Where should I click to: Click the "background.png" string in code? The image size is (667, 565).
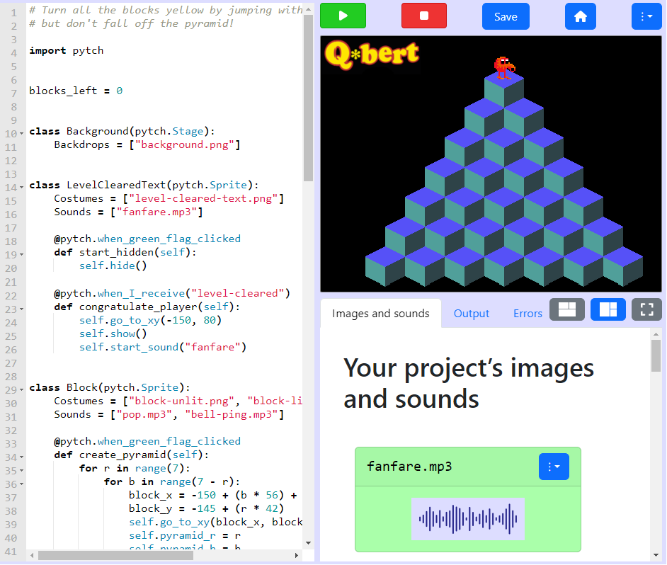pos(185,145)
